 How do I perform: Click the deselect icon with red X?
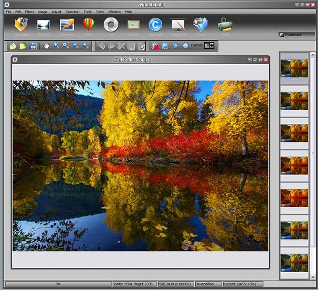click(156, 46)
